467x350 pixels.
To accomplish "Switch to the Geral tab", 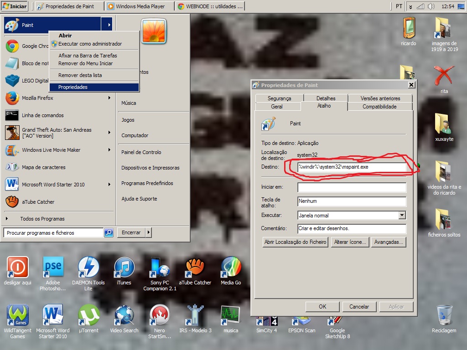I will click(277, 107).
